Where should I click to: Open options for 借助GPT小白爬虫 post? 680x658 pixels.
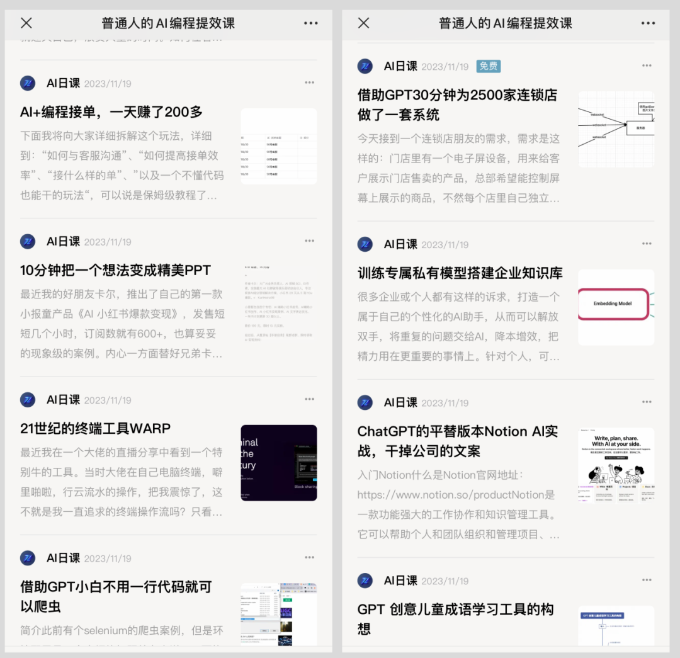click(x=309, y=557)
